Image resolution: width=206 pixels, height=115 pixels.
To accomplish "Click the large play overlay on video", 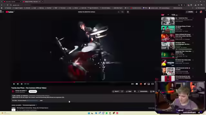I will tap(85, 45).
